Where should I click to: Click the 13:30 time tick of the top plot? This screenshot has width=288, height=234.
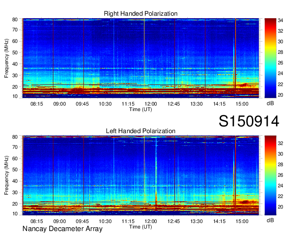tap(197, 104)
